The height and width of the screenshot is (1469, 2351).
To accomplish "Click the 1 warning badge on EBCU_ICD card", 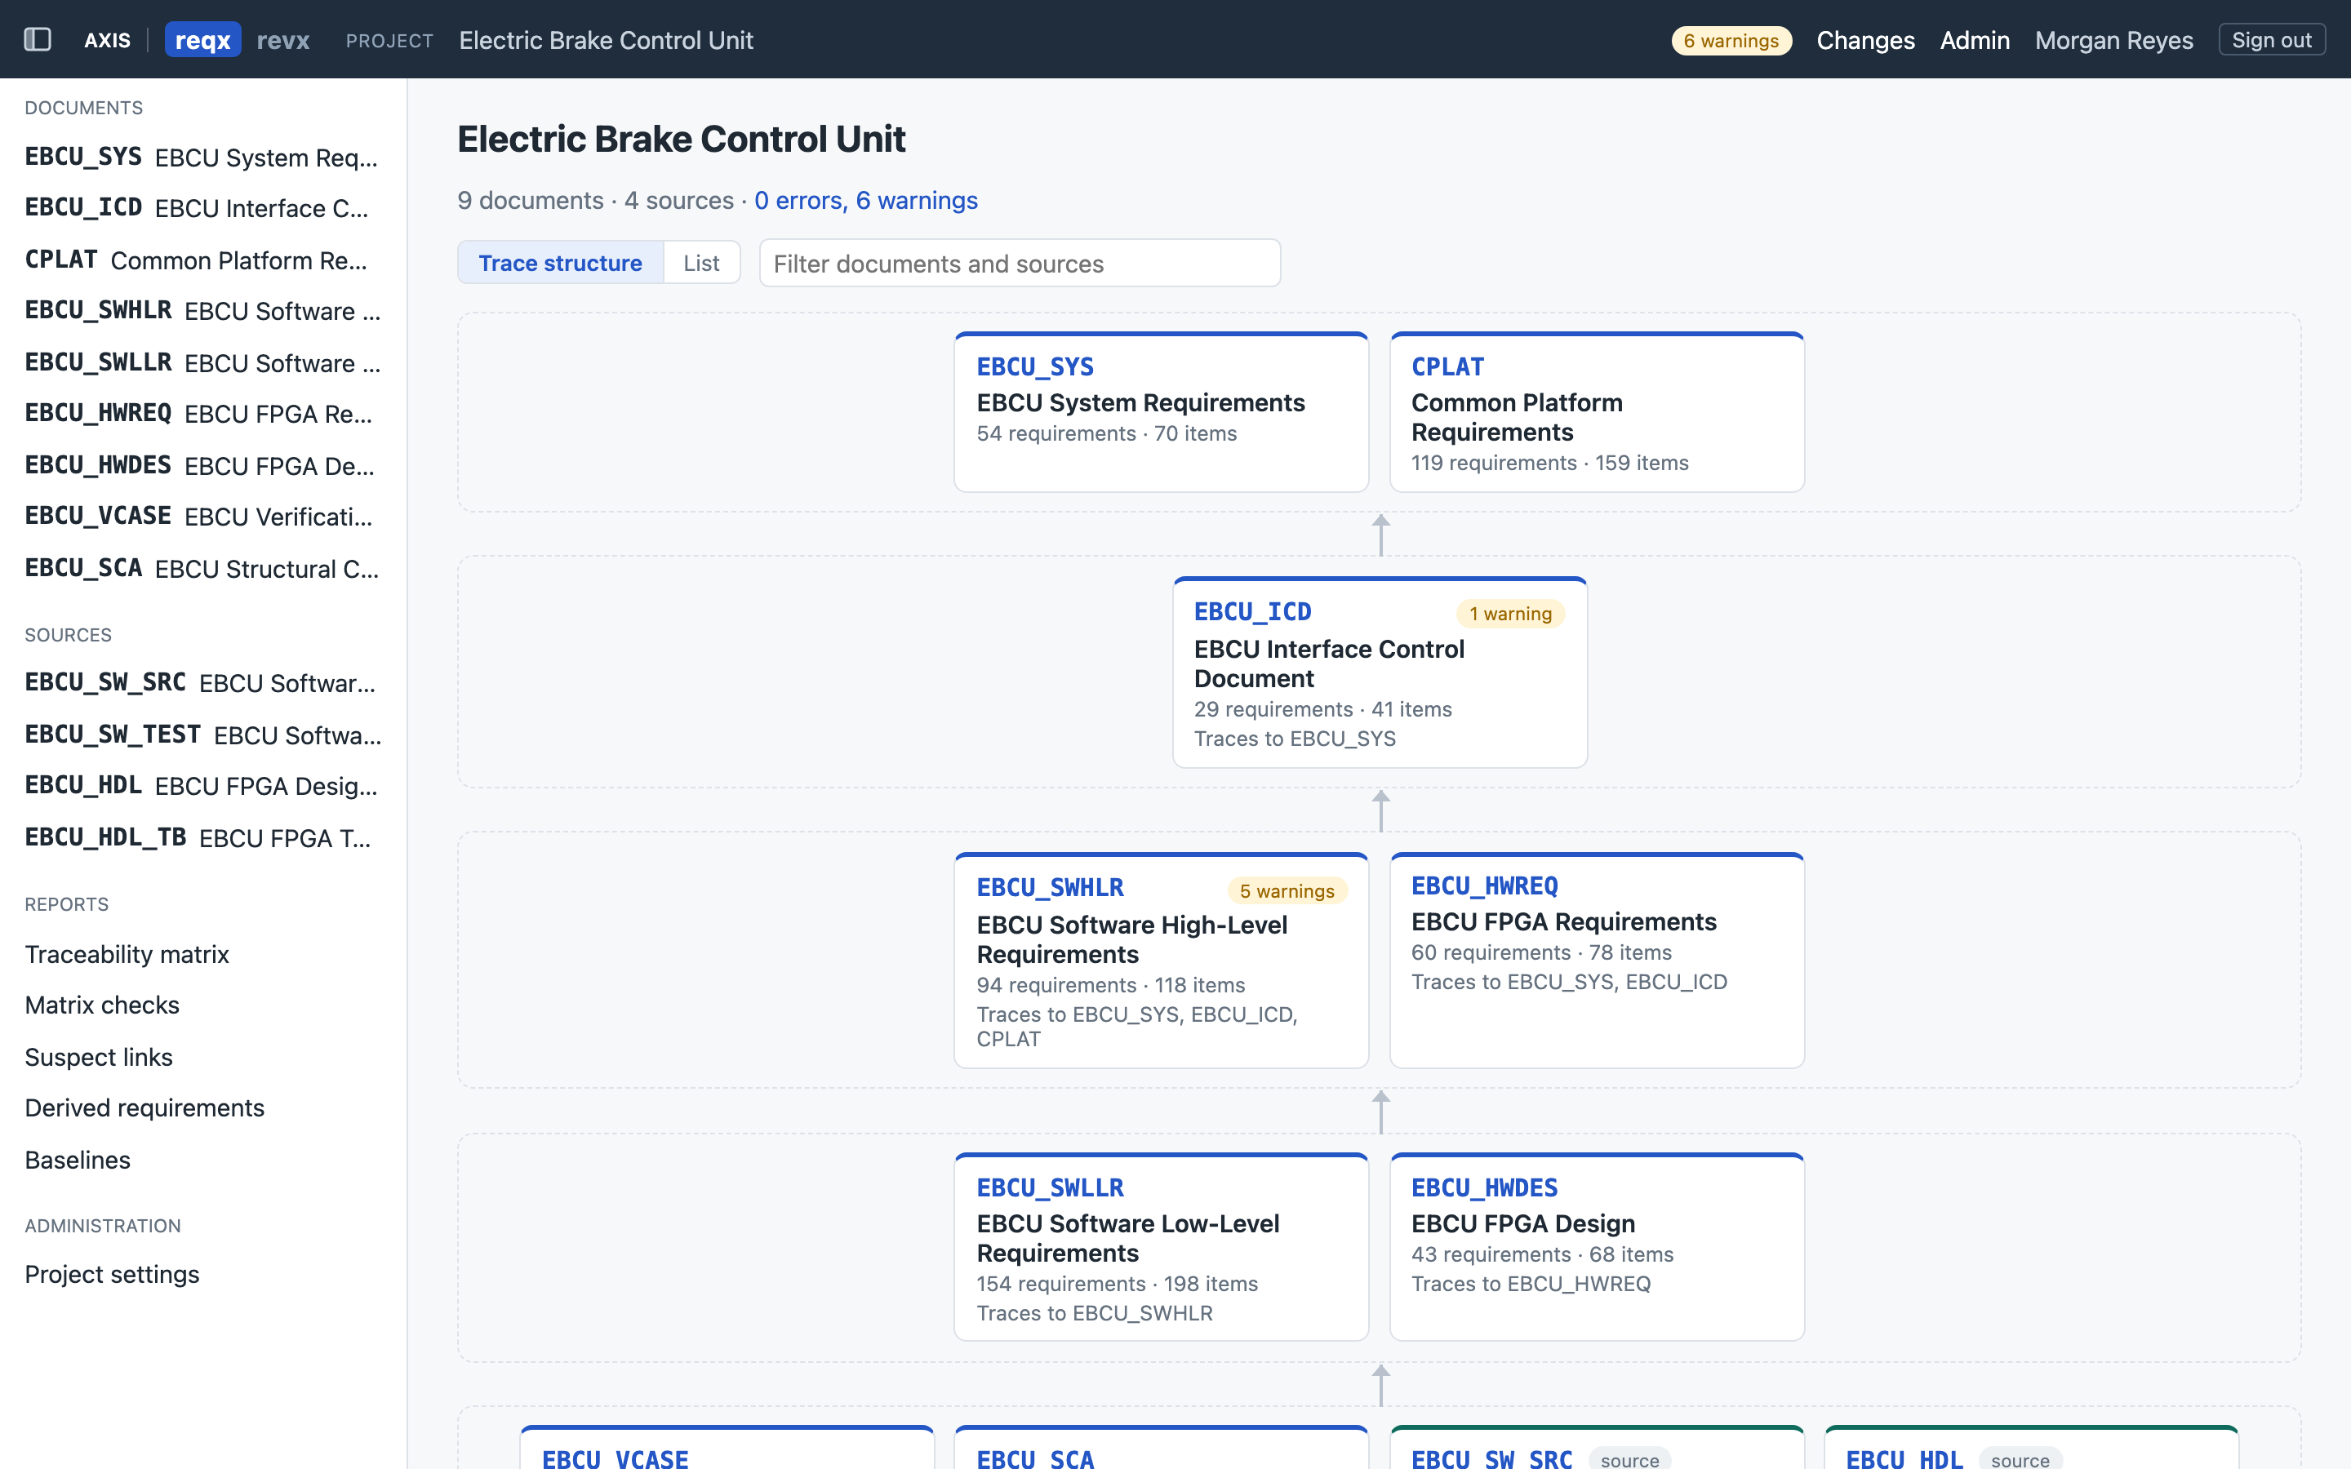I will pos(1509,614).
